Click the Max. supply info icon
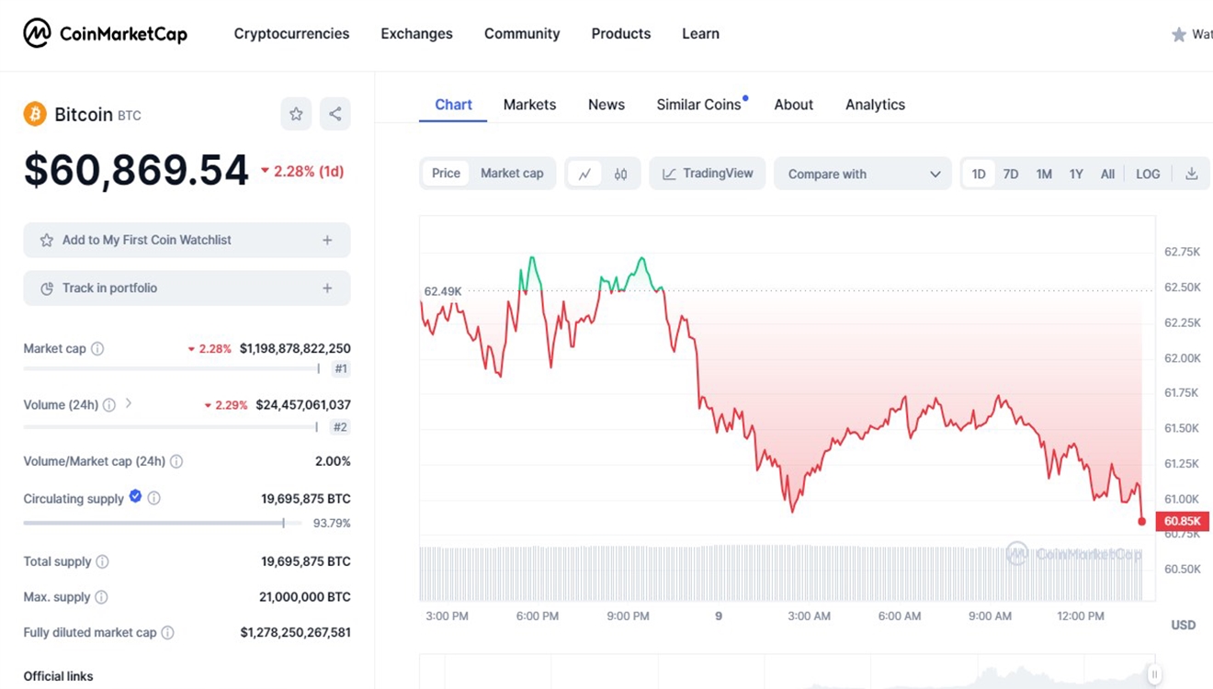 coord(101,597)
